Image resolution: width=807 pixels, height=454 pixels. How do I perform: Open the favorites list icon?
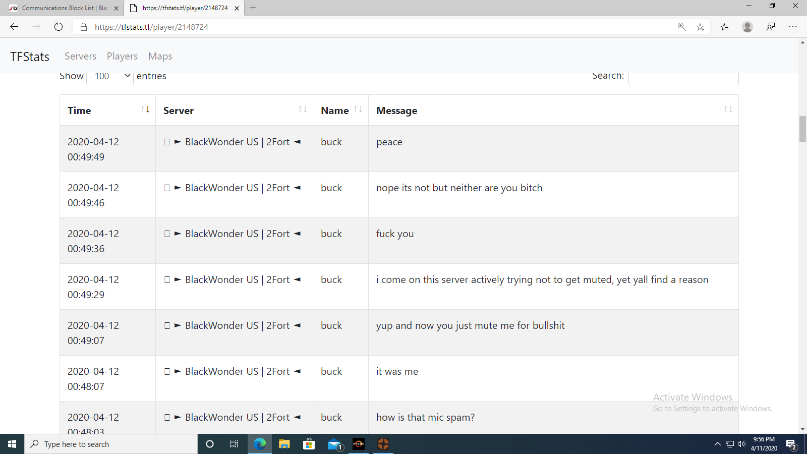[725, 27]
